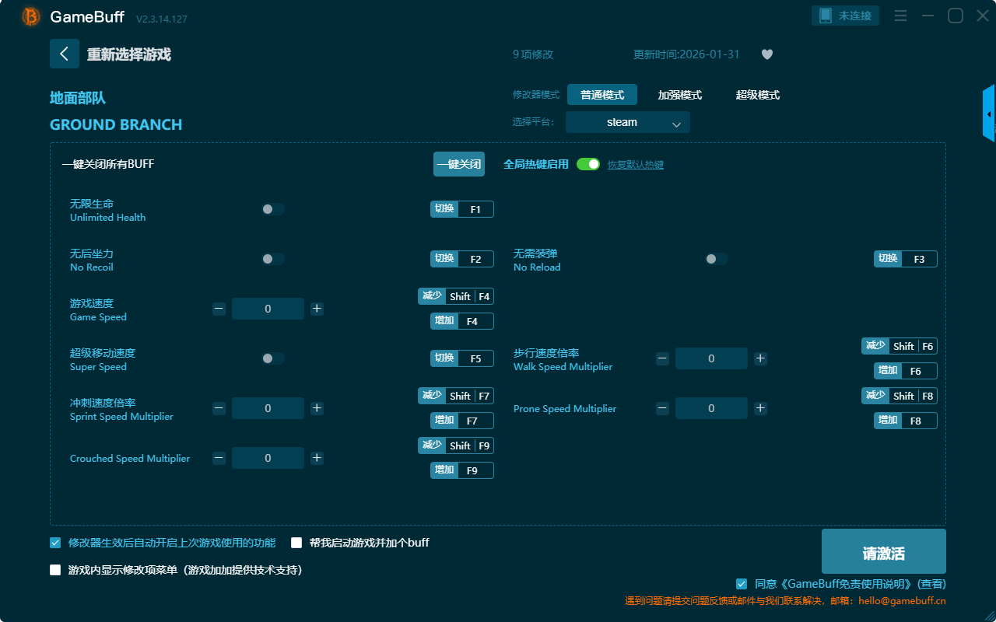The image size is (996, 622).
Task: Click the heart favorite icon
Action: pos(766,54)
